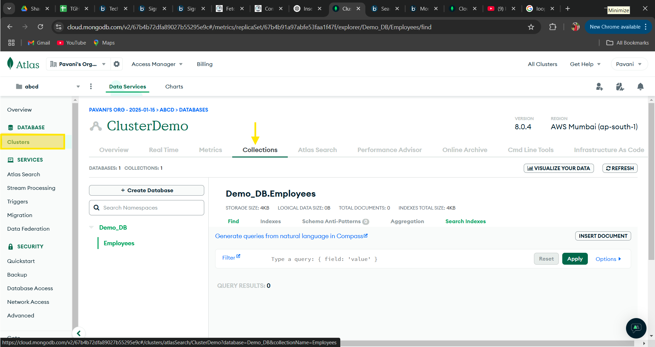Click the organization settings gear icon
Screen dimensions: 655x347
pyautogui.click(x=117, y=64)
